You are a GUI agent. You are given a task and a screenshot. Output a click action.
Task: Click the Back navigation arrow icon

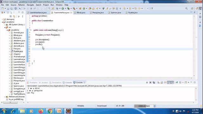click(x=139, y=9)
